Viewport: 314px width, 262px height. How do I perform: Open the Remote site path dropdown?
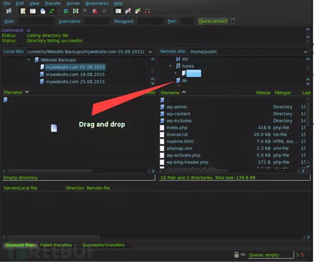point(305,52)
